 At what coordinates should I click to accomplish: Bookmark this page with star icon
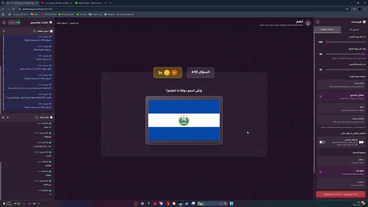coord(347,9)
